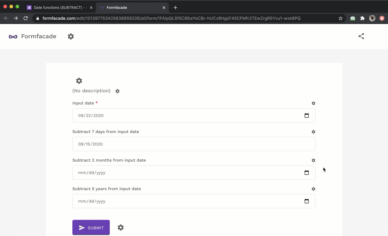
Task: Open settings for Subtract 2 months field
Action: point(313,160)
